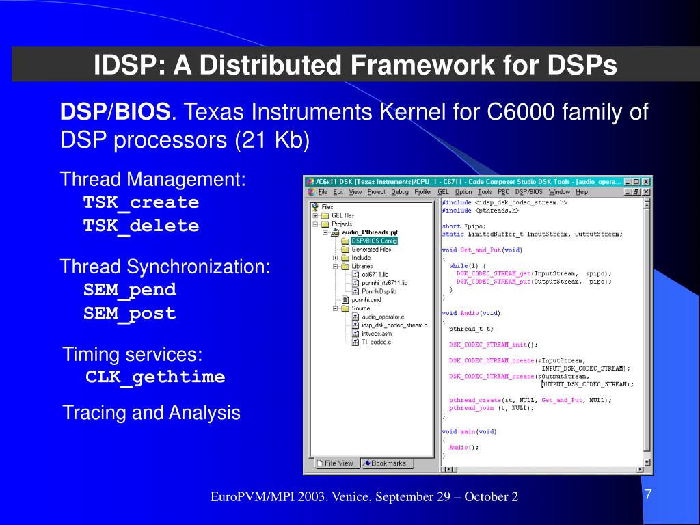Click the ponnhi.cmd document icon
This screenshot has width=700, height=525.
(x=345, y=300)
